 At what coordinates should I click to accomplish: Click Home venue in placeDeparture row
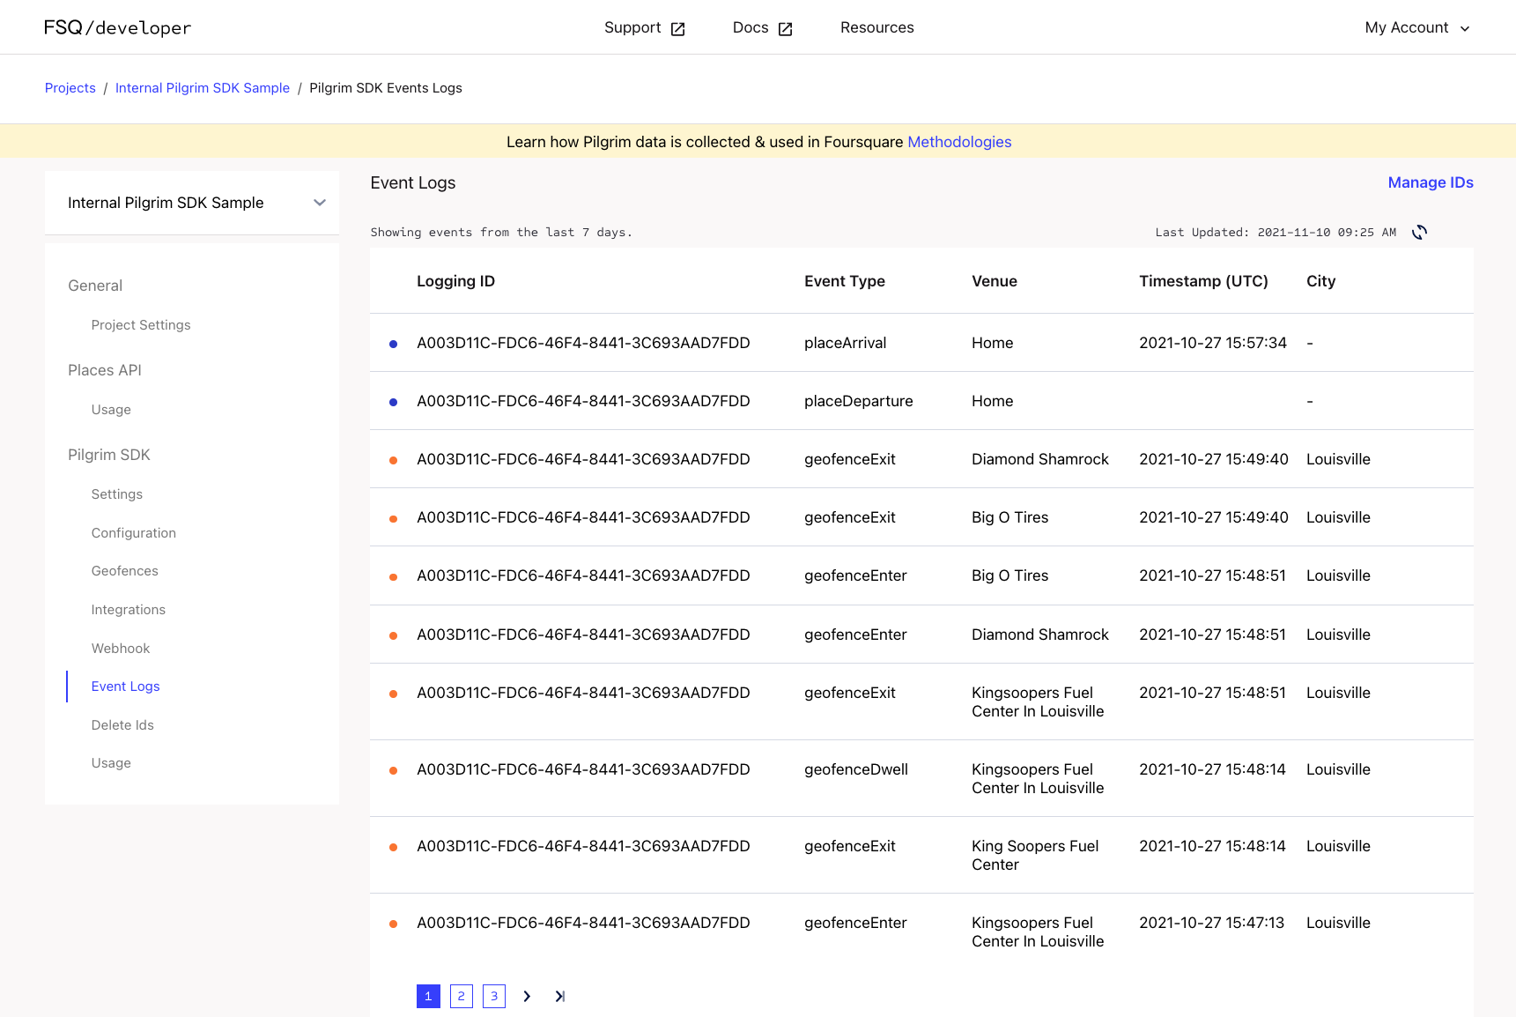993,401
